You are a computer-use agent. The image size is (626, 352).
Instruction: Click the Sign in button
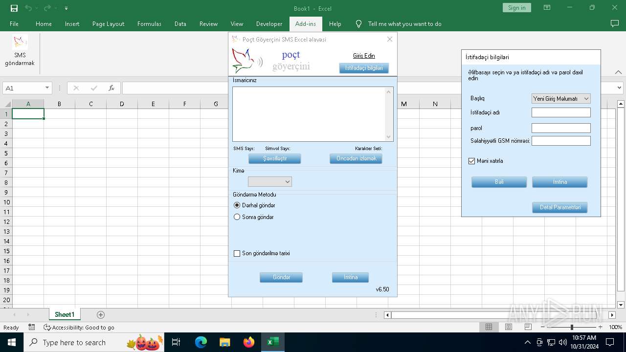pos(516,8)
